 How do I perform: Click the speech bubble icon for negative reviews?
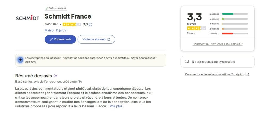coord(187,62)
